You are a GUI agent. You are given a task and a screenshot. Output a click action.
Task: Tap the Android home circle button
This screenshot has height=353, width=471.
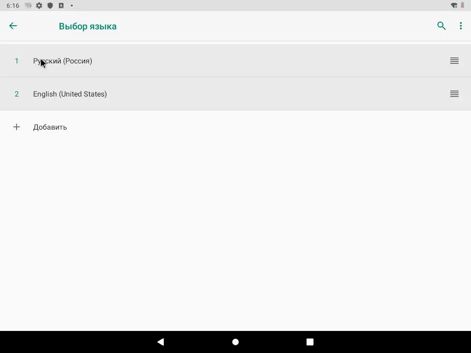(x=235, y=342)
